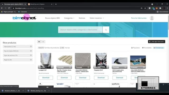Image resolution: width=169 pixels, height=95 pixels.
Task: Click the search magnifier button
Action: 106,30
